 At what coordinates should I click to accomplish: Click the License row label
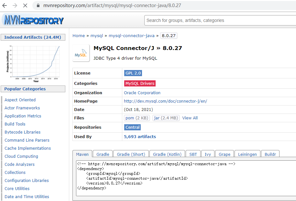[82, 73]
